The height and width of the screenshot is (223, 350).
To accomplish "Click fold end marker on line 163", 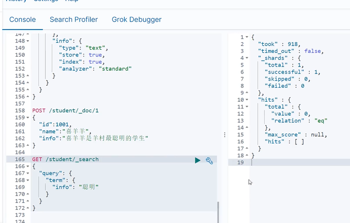I will click(x=28, y=145).
